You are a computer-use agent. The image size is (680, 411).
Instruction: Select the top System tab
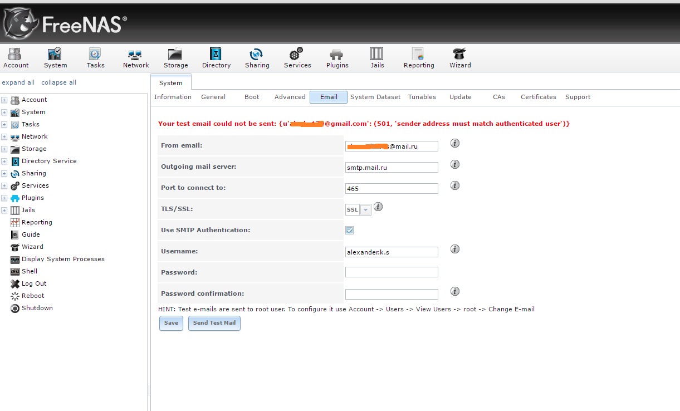(171, 82)
